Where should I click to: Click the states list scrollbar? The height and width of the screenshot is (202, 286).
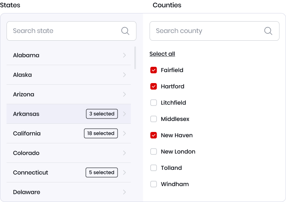tap(135, 58)
